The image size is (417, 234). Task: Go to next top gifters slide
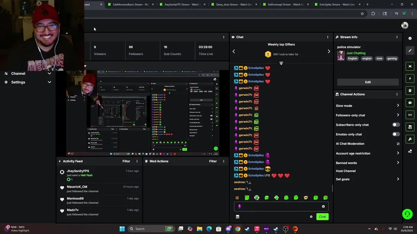(x=329, y=51)
